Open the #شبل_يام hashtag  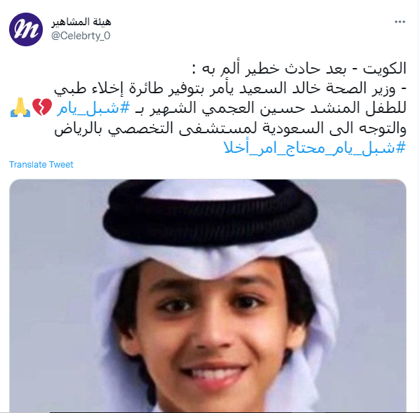coord(93,108)
